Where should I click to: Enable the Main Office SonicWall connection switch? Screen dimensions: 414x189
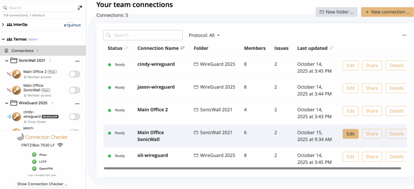[x=74, y=90]
